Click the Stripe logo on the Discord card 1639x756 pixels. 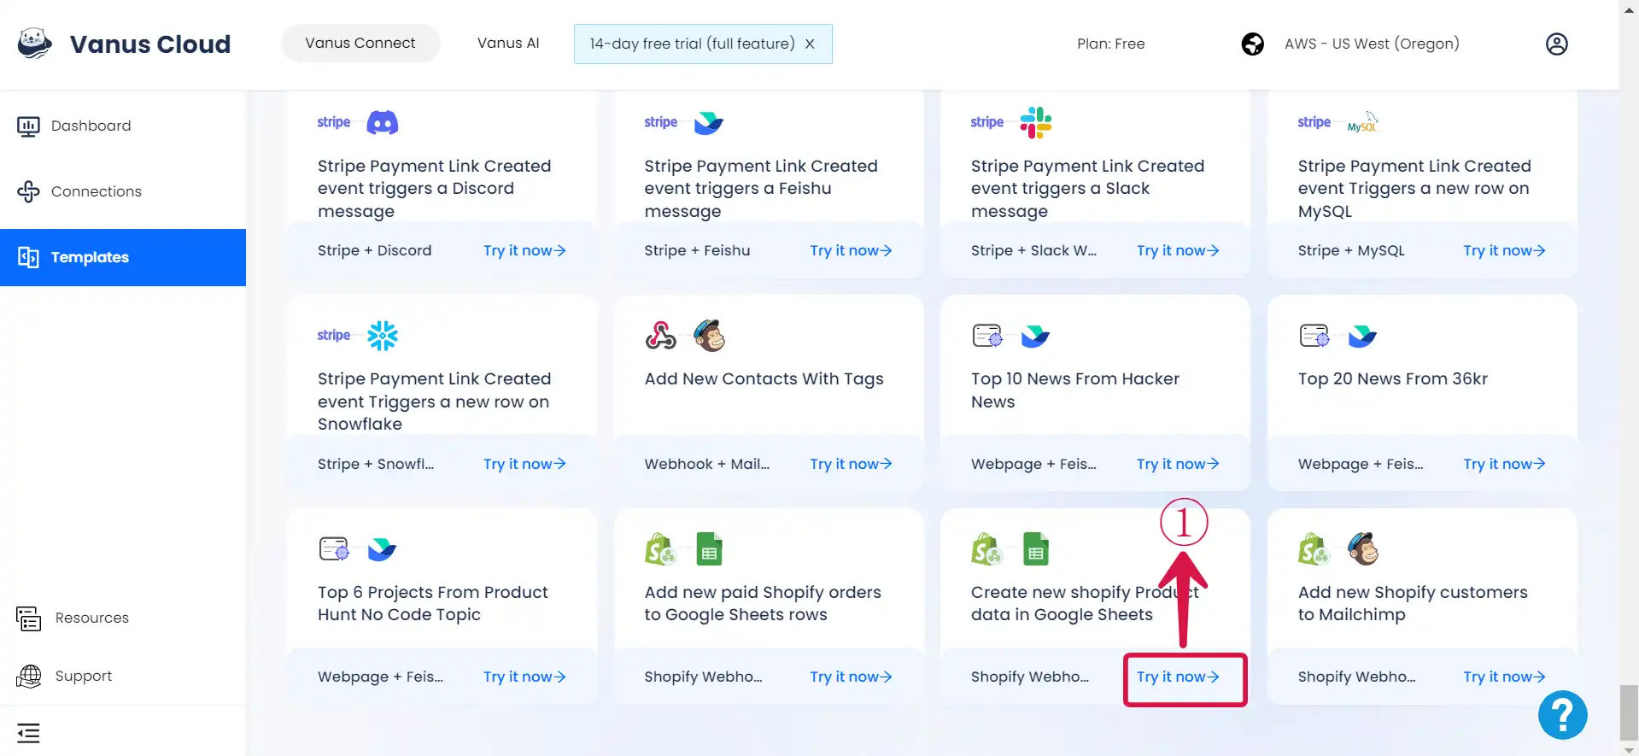[334, 122]
